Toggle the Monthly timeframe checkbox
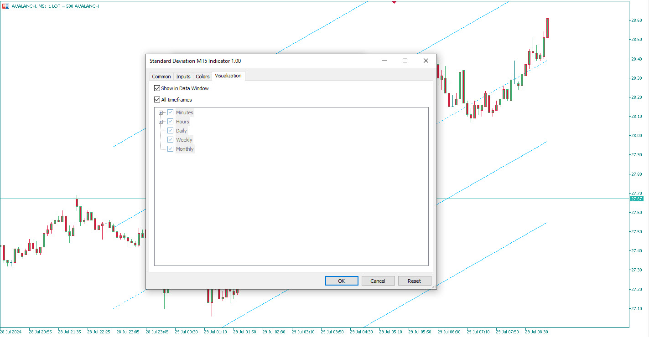649x337 pixels. (x=170, y=149)
